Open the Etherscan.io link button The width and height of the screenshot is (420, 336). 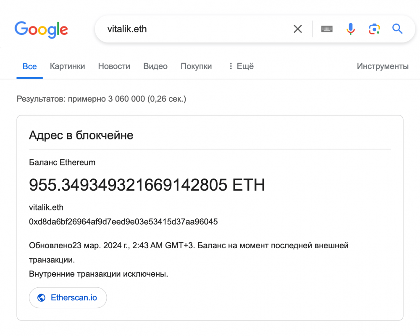click(68, 298)
